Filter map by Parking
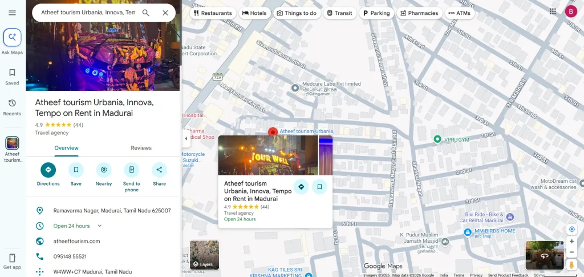Screen dimensions: 584x277 [x=376, y=13]
